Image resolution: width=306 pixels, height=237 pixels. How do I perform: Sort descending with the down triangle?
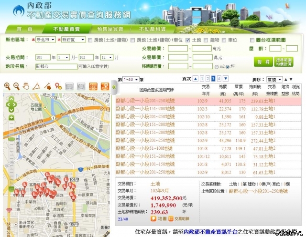291,79
